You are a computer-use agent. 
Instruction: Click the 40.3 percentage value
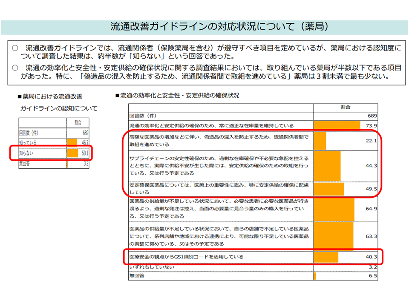[x=372, y=257]
